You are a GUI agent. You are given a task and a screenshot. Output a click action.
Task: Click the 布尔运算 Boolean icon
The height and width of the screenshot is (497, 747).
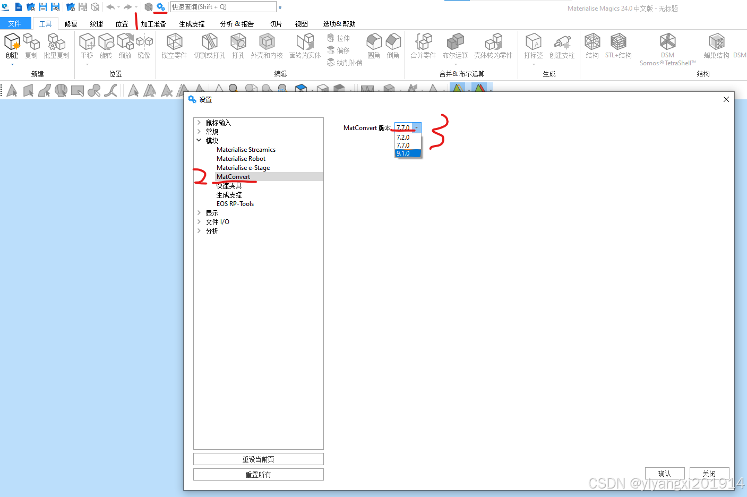455,42
